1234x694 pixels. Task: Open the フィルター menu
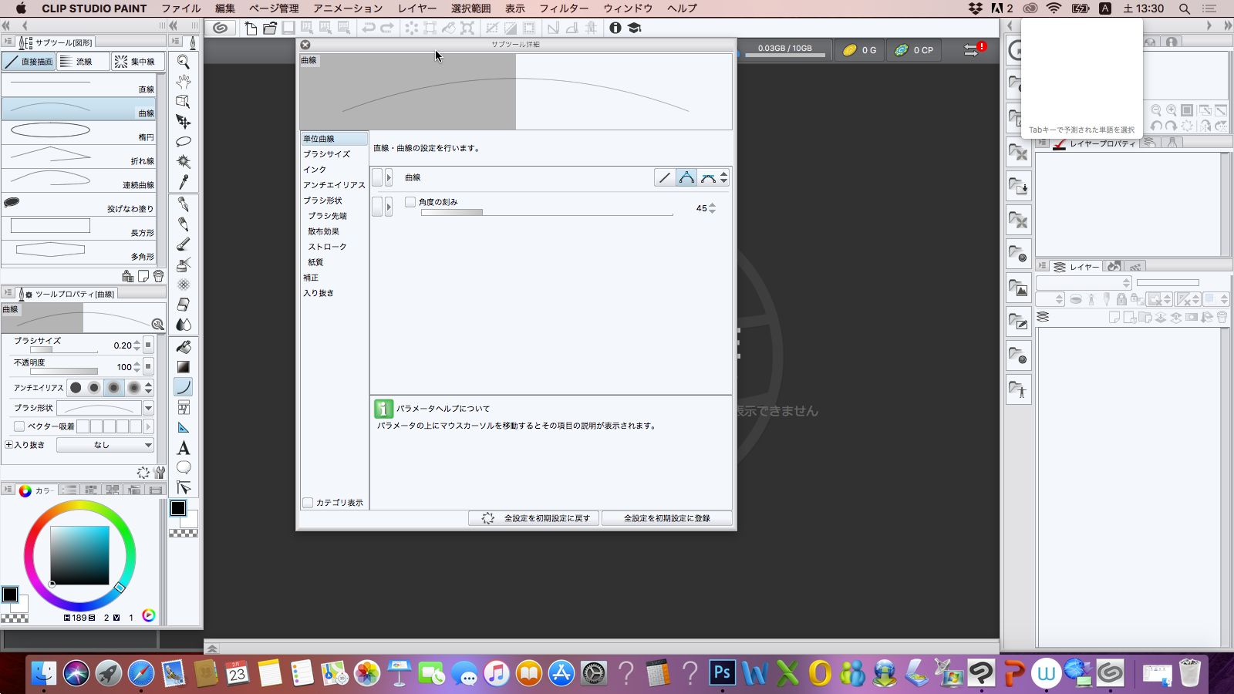pos(564,8)
